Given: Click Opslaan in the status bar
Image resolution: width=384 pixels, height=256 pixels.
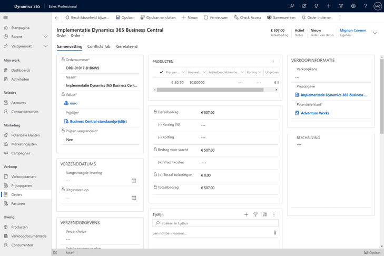Looking at the screenshot, I should point(372,252).
